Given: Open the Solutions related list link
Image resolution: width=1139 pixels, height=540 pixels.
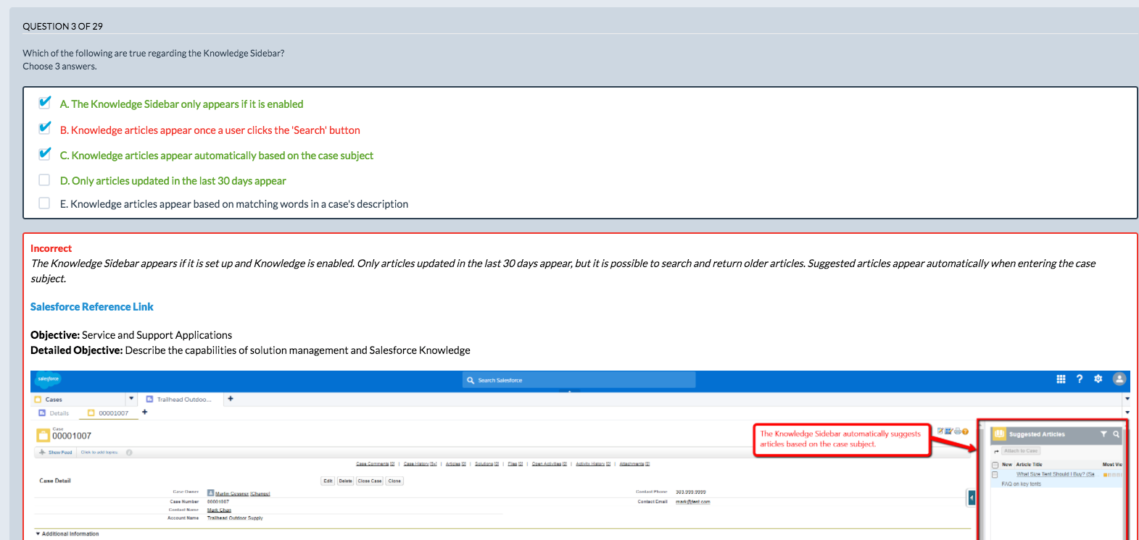Looking at the screenshot, I should (x=486, y=464).
